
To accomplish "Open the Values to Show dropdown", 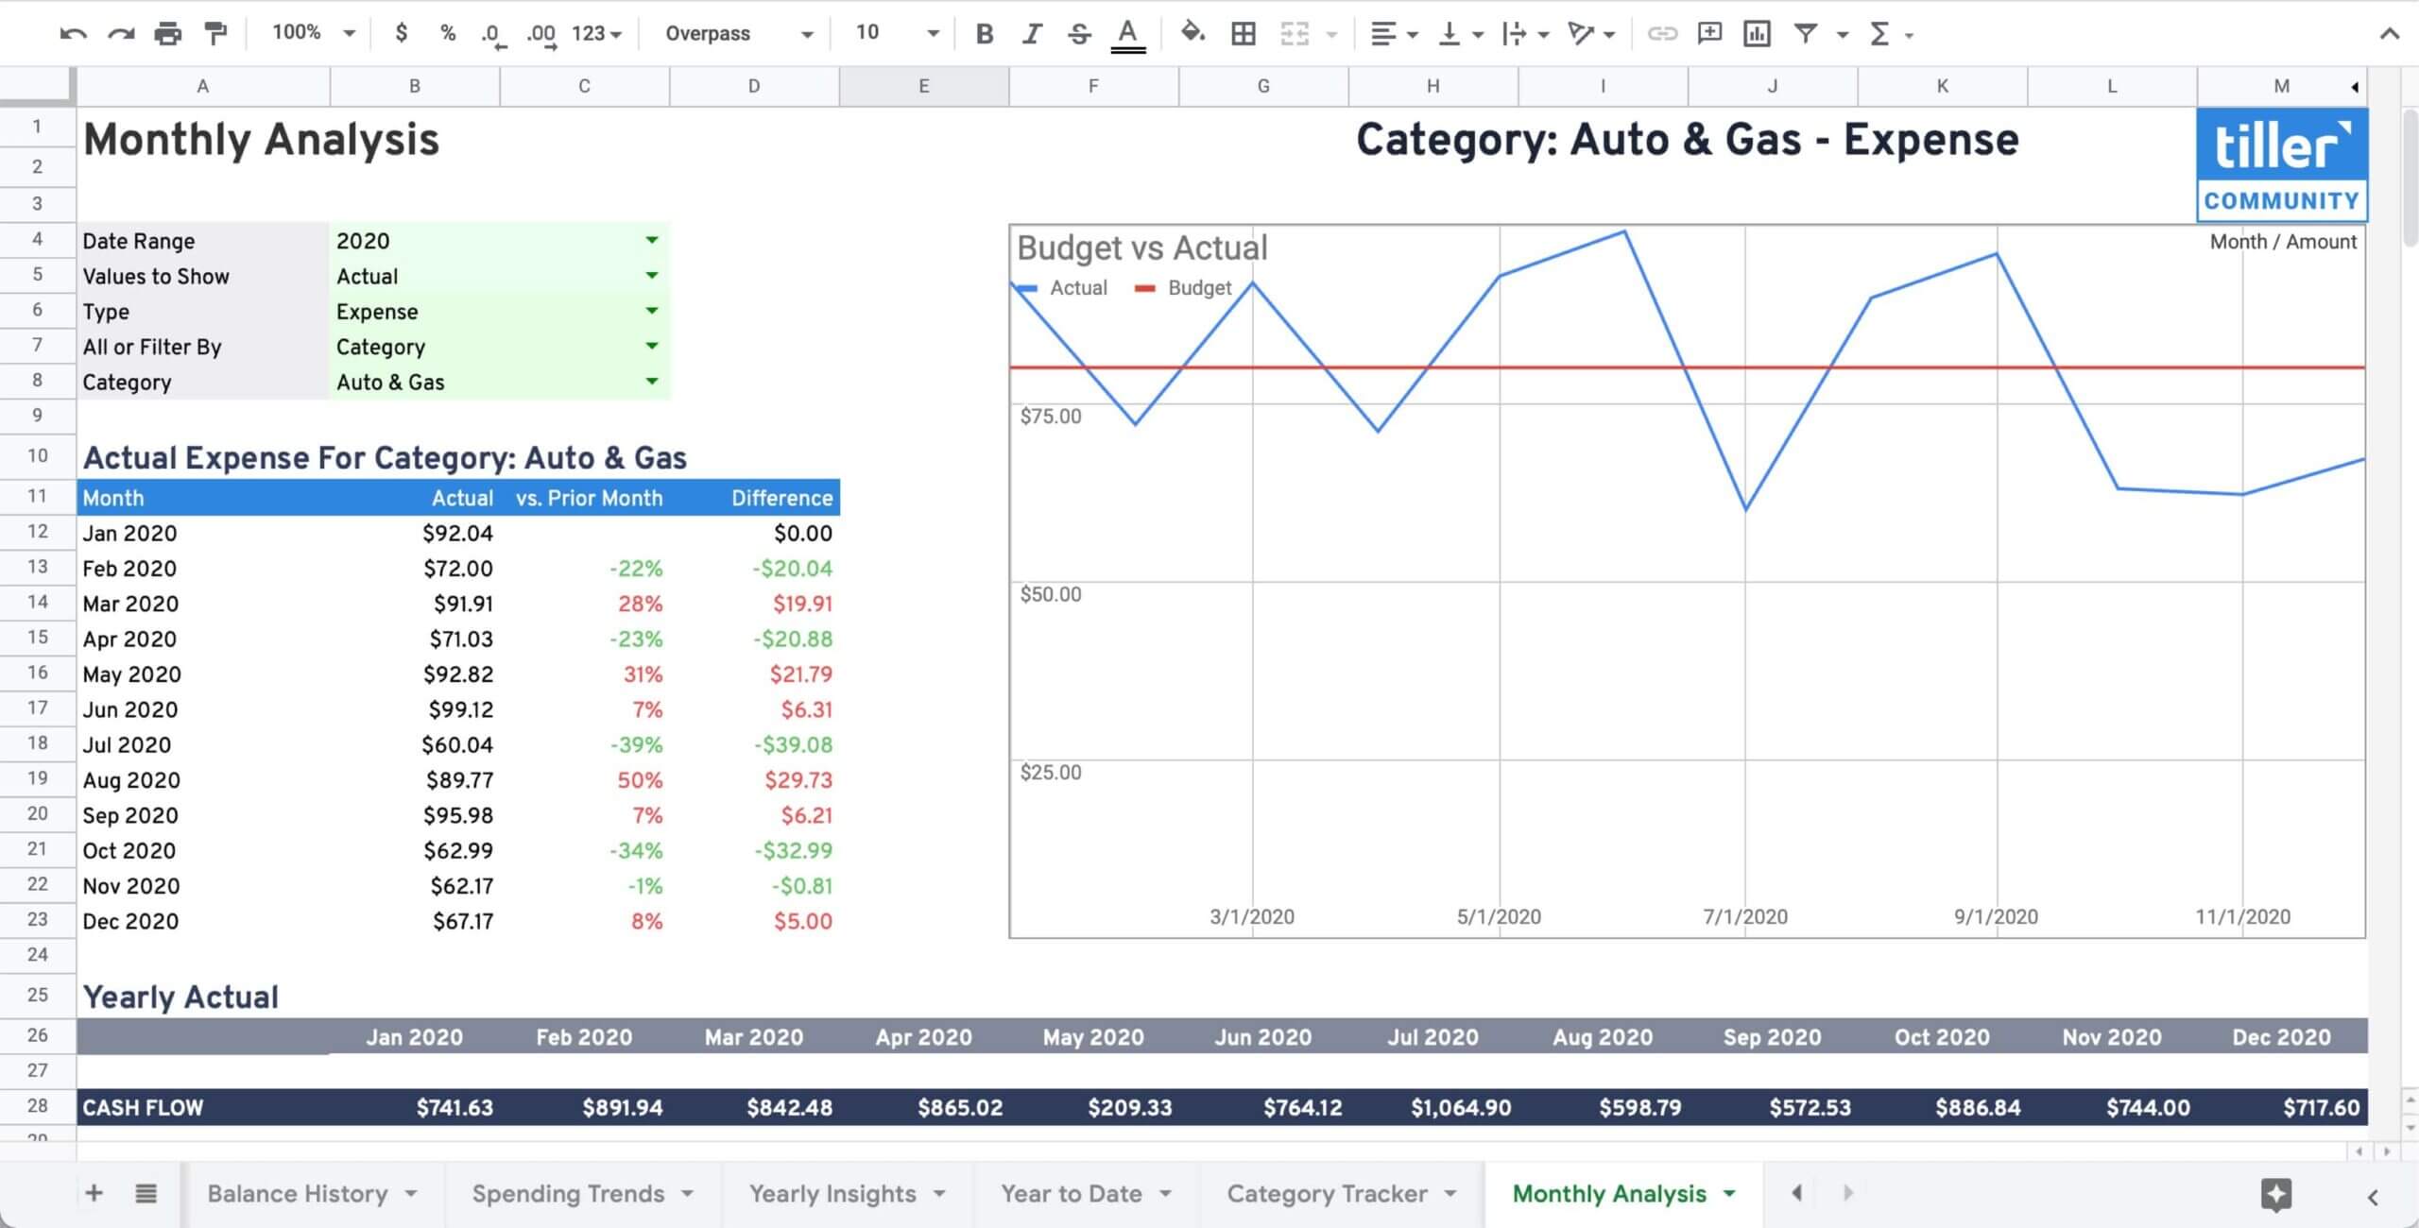I will coord(651,275).
